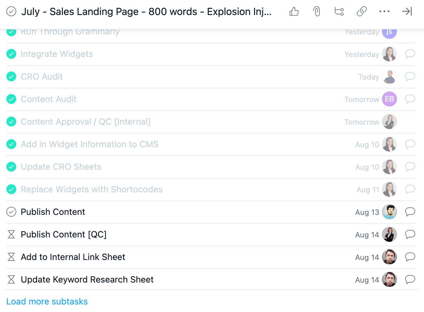Click Today due date on CRO Audit
The width and height of the screenshot is (424, 312).
(369, 77)
